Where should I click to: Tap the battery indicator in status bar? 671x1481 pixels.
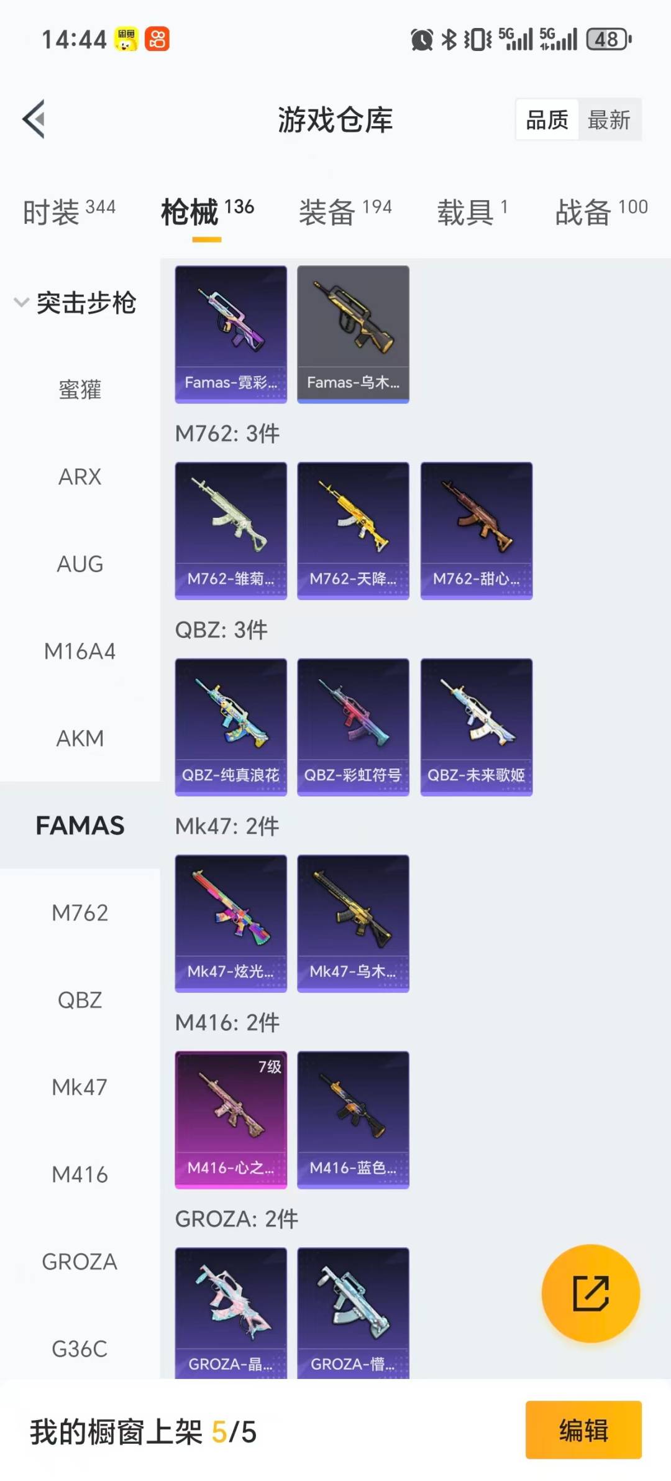(609, 39)
